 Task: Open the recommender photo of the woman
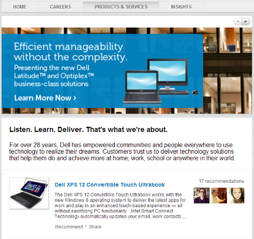coord(237,196)
